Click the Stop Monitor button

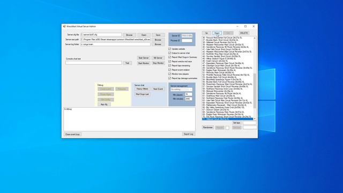(158, 63)
